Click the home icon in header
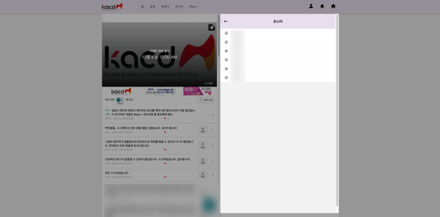The image size is (440, 217). [333, 6]
